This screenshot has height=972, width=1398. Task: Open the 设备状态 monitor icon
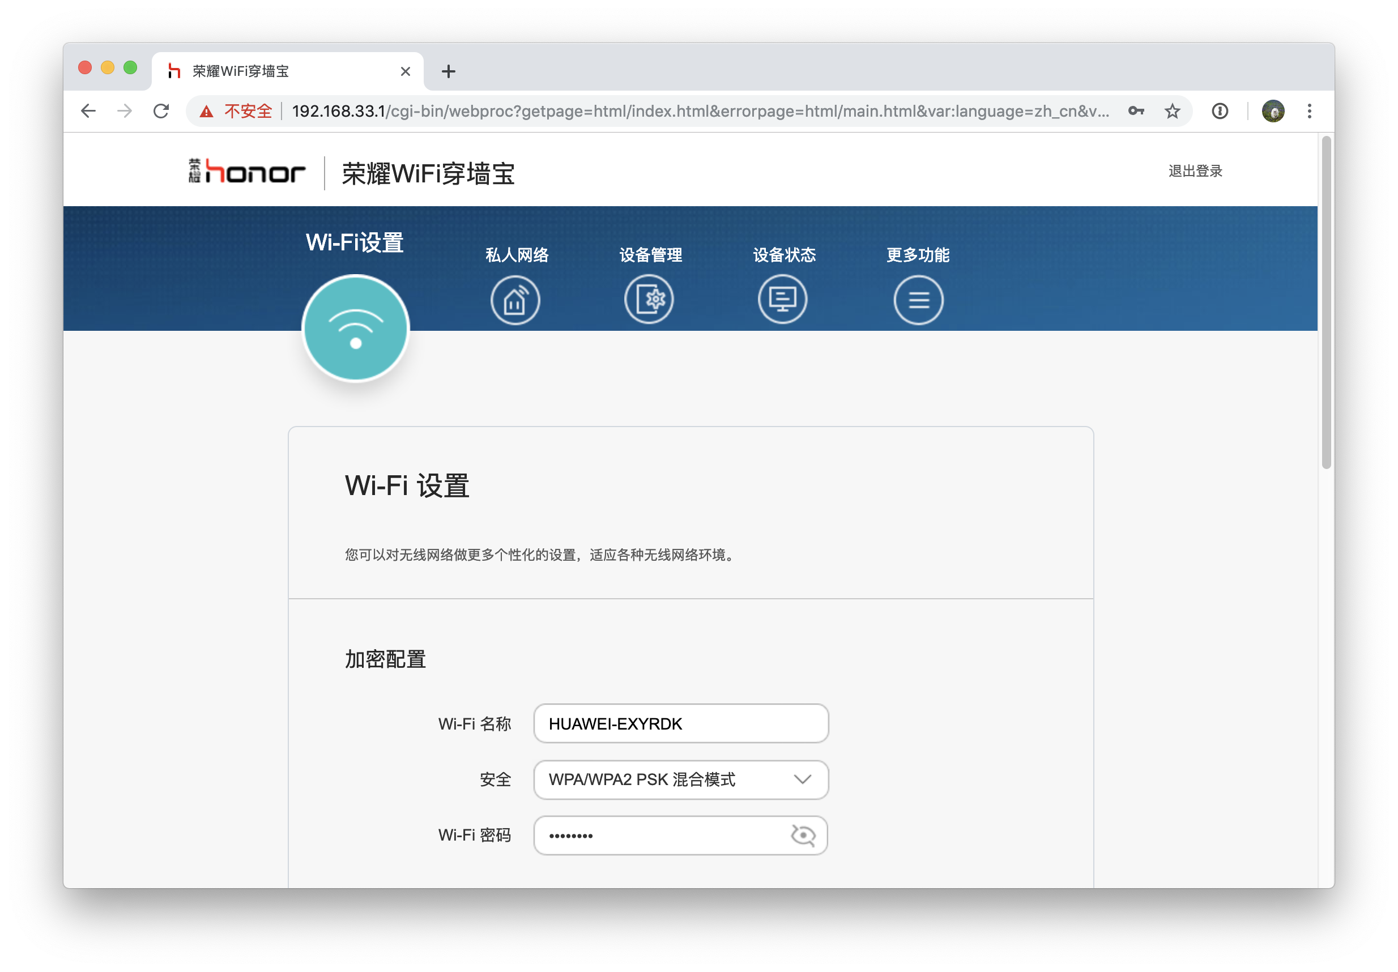(782, 300)
